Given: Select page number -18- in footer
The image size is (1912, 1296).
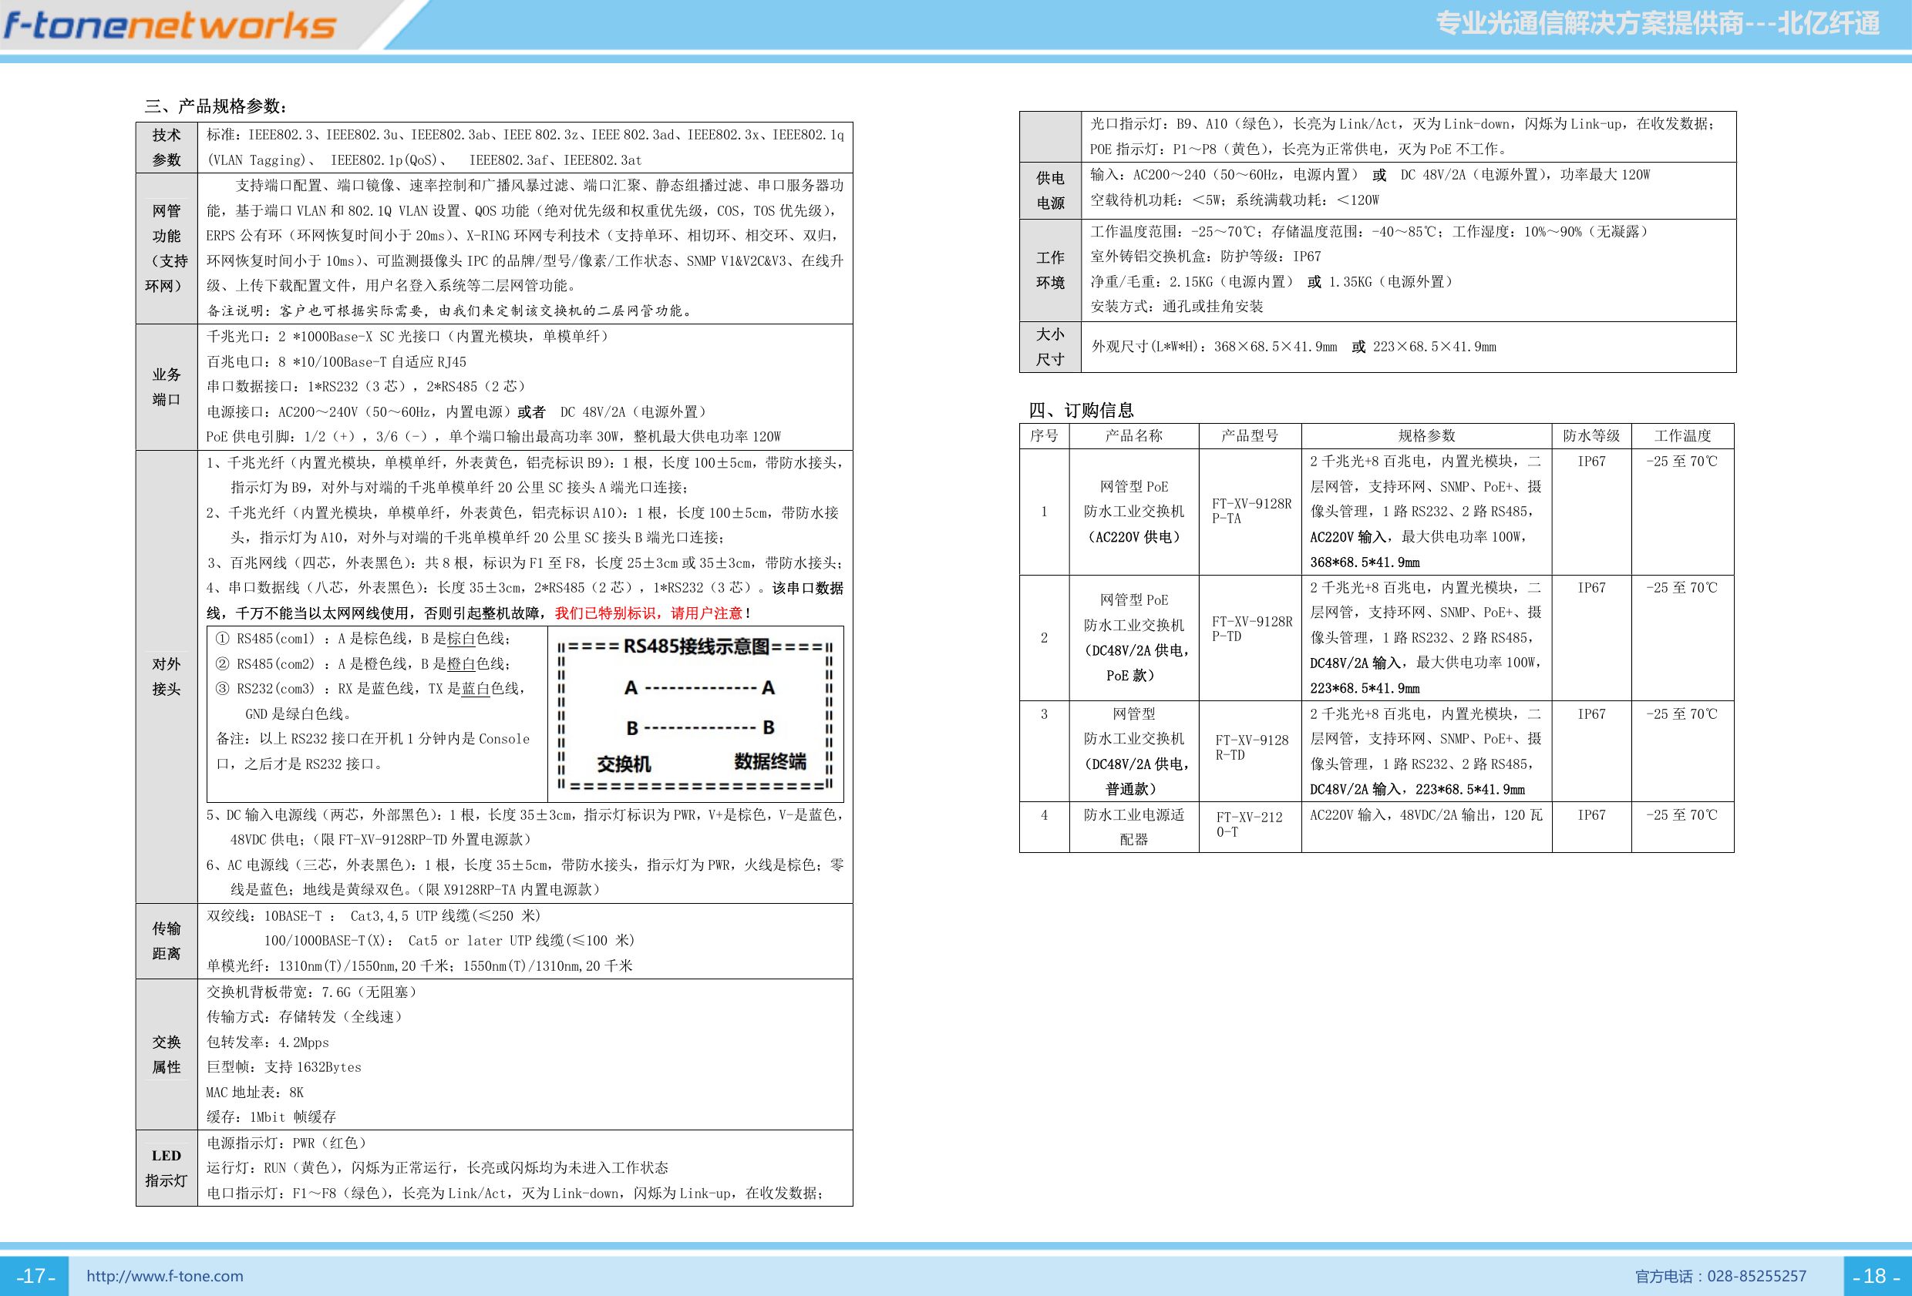Looking at the screenshot, I should click(1875, 1276).
